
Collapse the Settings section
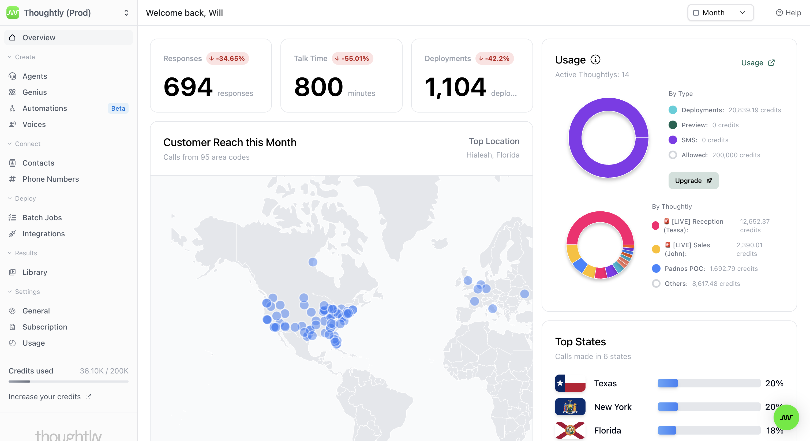(24, 291)
